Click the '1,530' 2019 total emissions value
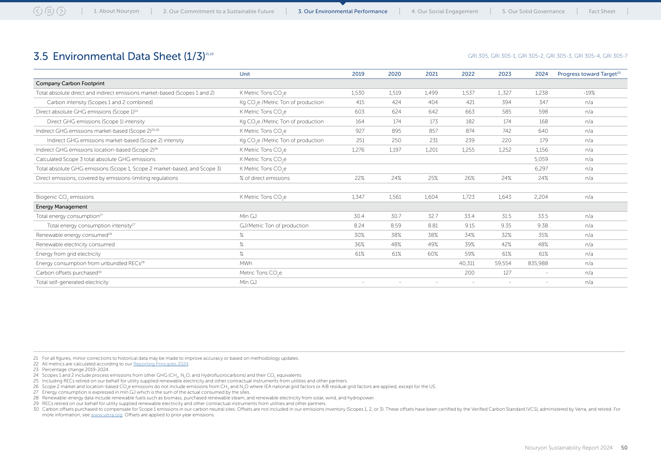The image size is (661, 468). 358,93
